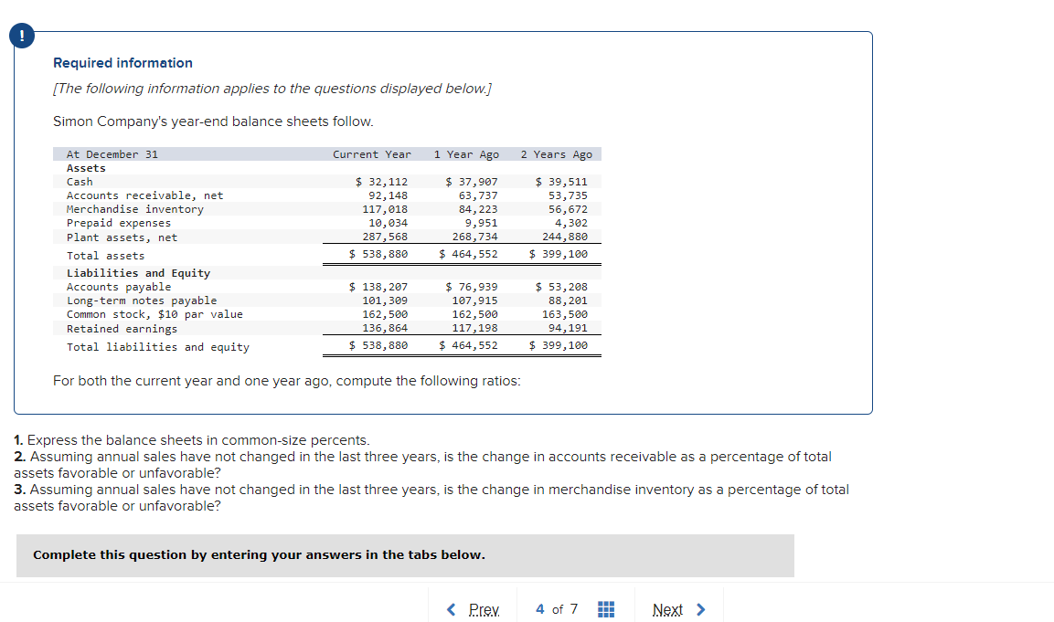Click the blue exclamation alert icon
This screenshot has width=1054, height=622.
[22, 36]
